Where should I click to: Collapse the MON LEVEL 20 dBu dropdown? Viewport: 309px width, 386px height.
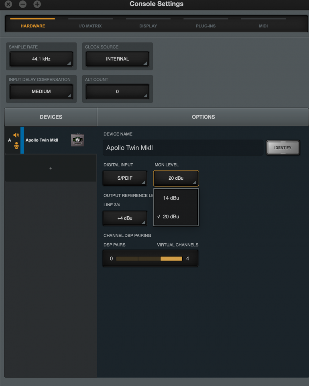coord(176,178)
